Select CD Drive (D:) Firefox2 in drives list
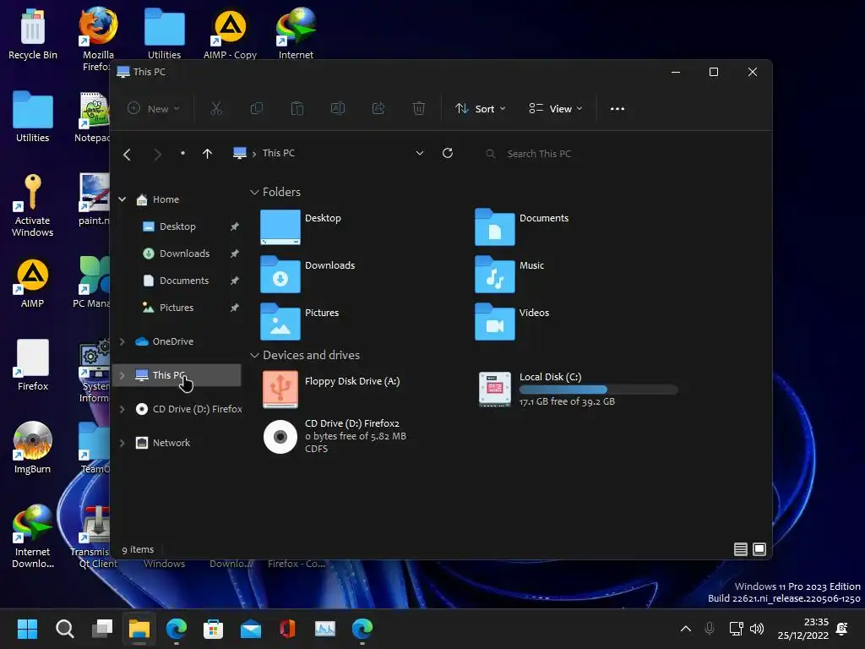865x649 pixels. [x=335, y=436]
